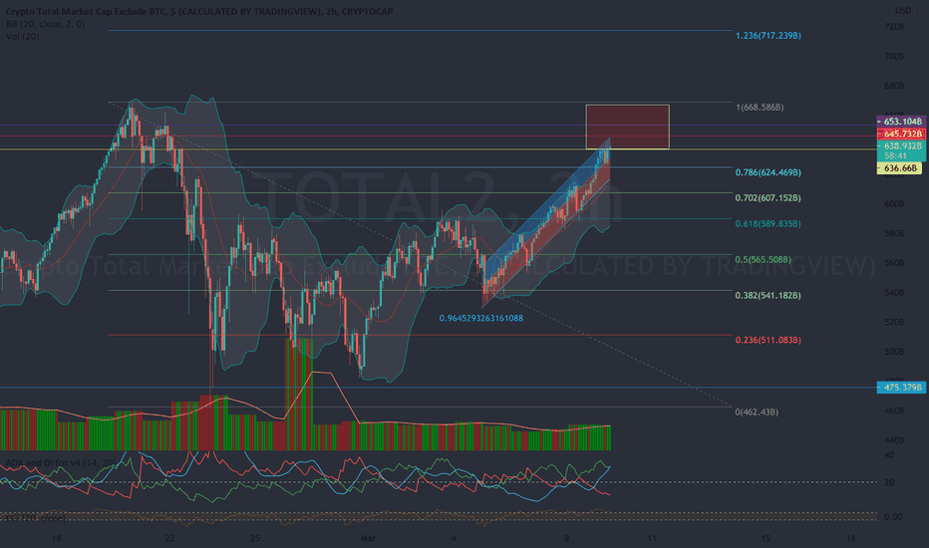The width and height of the screenshot is (929, 548).
Task: Click the 1(668.586B) Fibonacci level label
Action: [759, 108]
